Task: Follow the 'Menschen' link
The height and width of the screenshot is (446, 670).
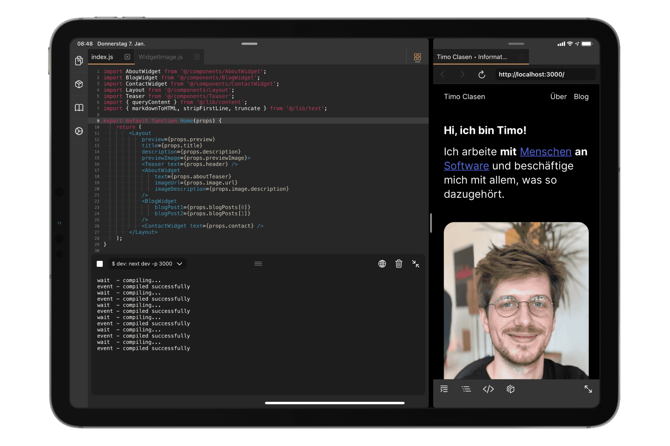Action: (546, 152)
